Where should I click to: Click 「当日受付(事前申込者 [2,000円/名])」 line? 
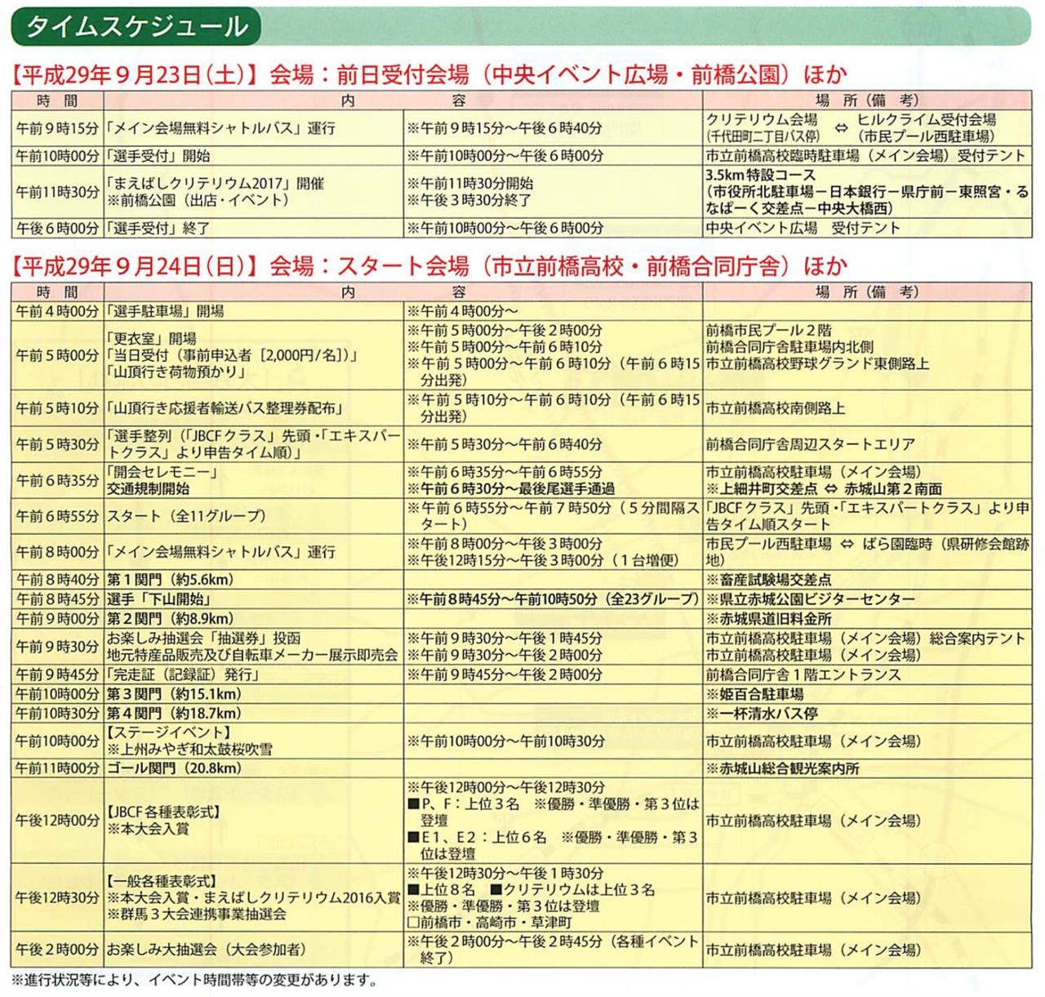click(x=233, y=355)
